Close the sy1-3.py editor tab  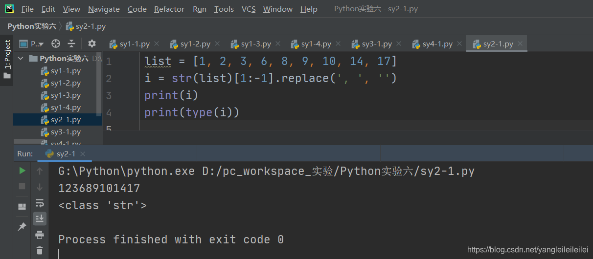(x=278, y=43)
